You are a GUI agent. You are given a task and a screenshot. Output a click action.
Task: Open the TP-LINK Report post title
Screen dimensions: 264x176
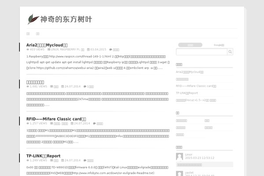click(43, 156)
